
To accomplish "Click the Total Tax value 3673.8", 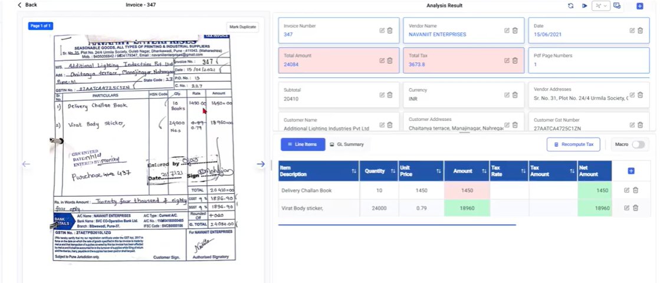I will point(417,64).
